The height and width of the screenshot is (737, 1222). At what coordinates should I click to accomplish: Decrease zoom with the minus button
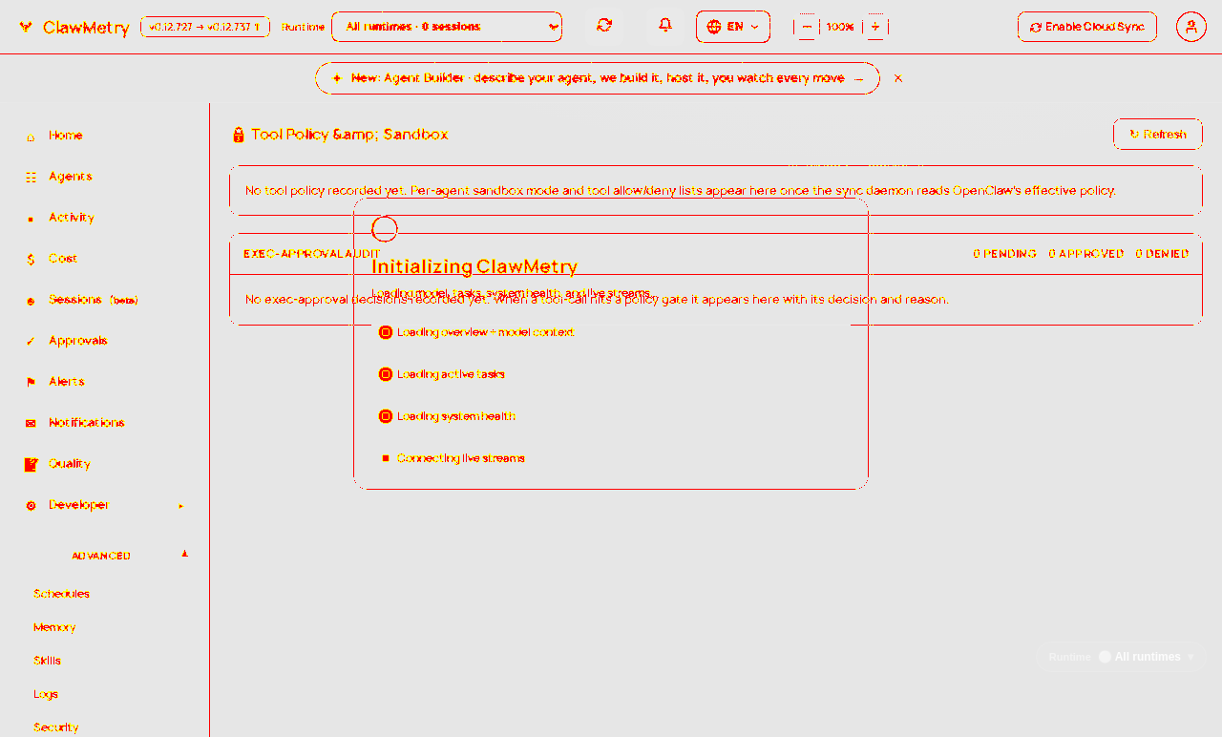807,27
